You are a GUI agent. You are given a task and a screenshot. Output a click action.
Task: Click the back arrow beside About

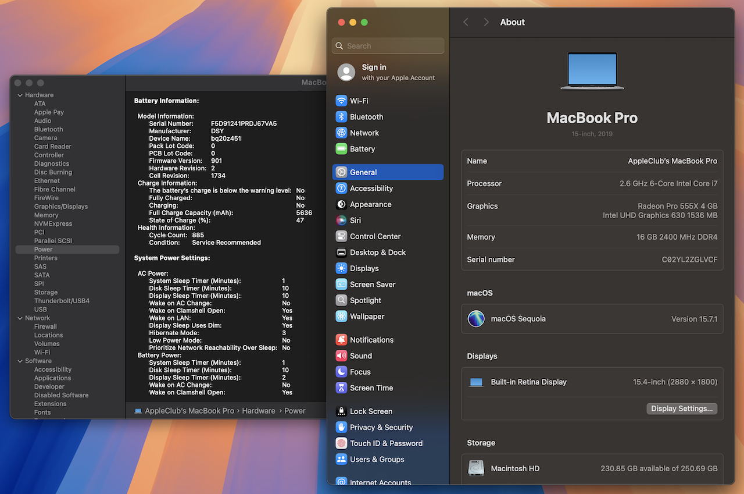466,22
